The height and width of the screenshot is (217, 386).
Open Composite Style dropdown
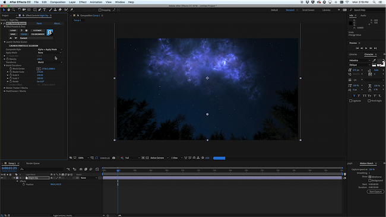pos(50,49)
